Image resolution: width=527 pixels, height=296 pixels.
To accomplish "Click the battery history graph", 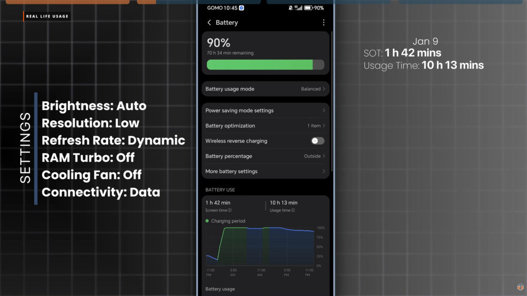I will click(x=260, y=247).
